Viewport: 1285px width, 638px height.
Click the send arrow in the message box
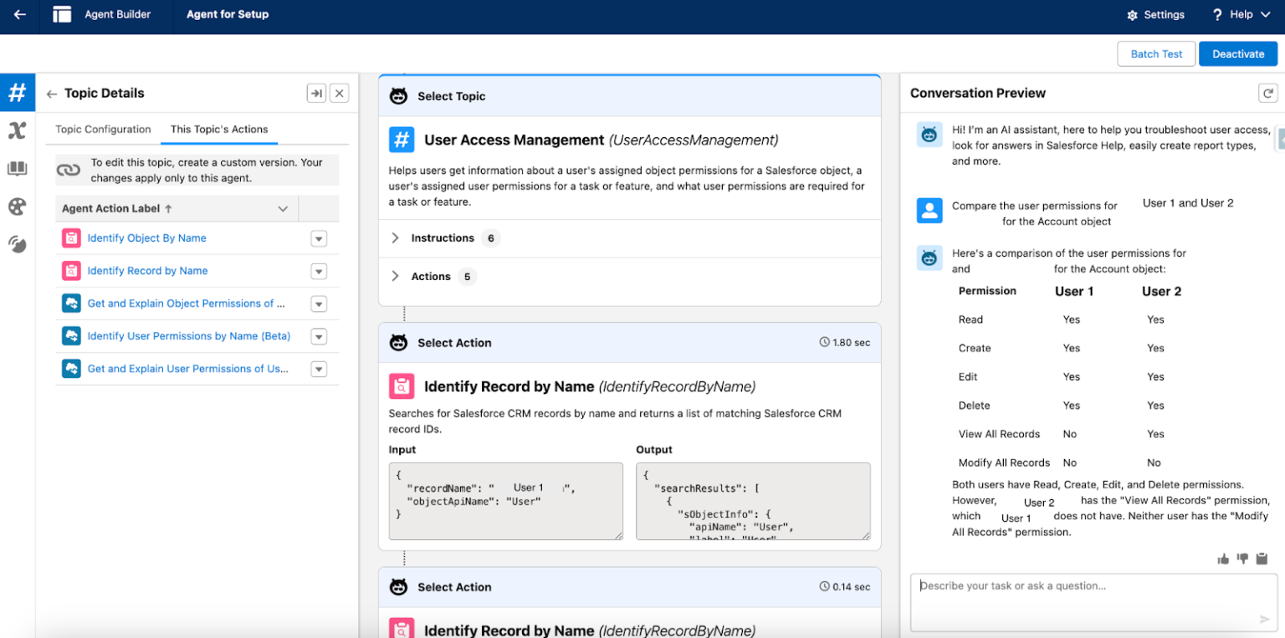point(1264,620)
